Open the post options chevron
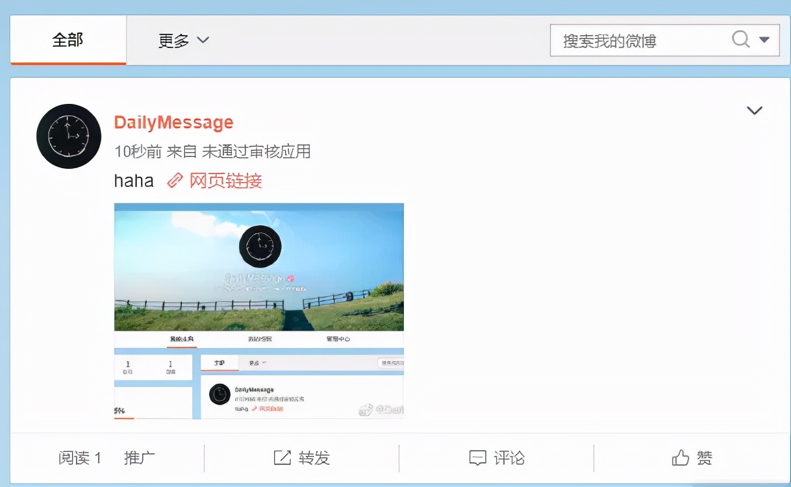 tap(754, 110)
